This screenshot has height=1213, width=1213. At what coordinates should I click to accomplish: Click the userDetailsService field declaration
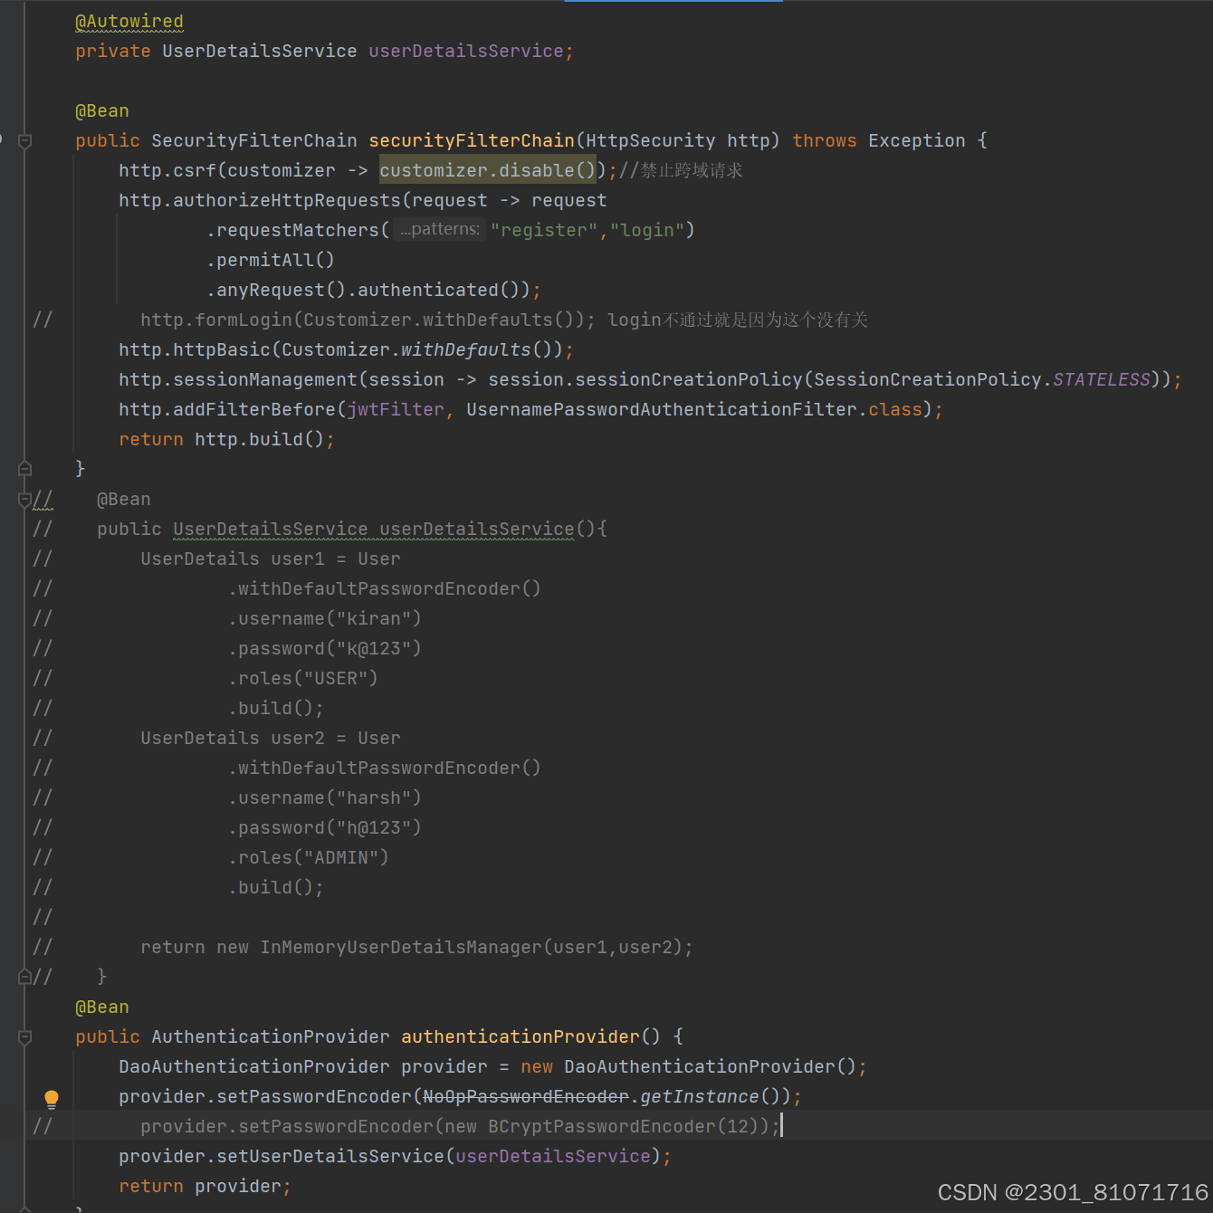point(470,51)
